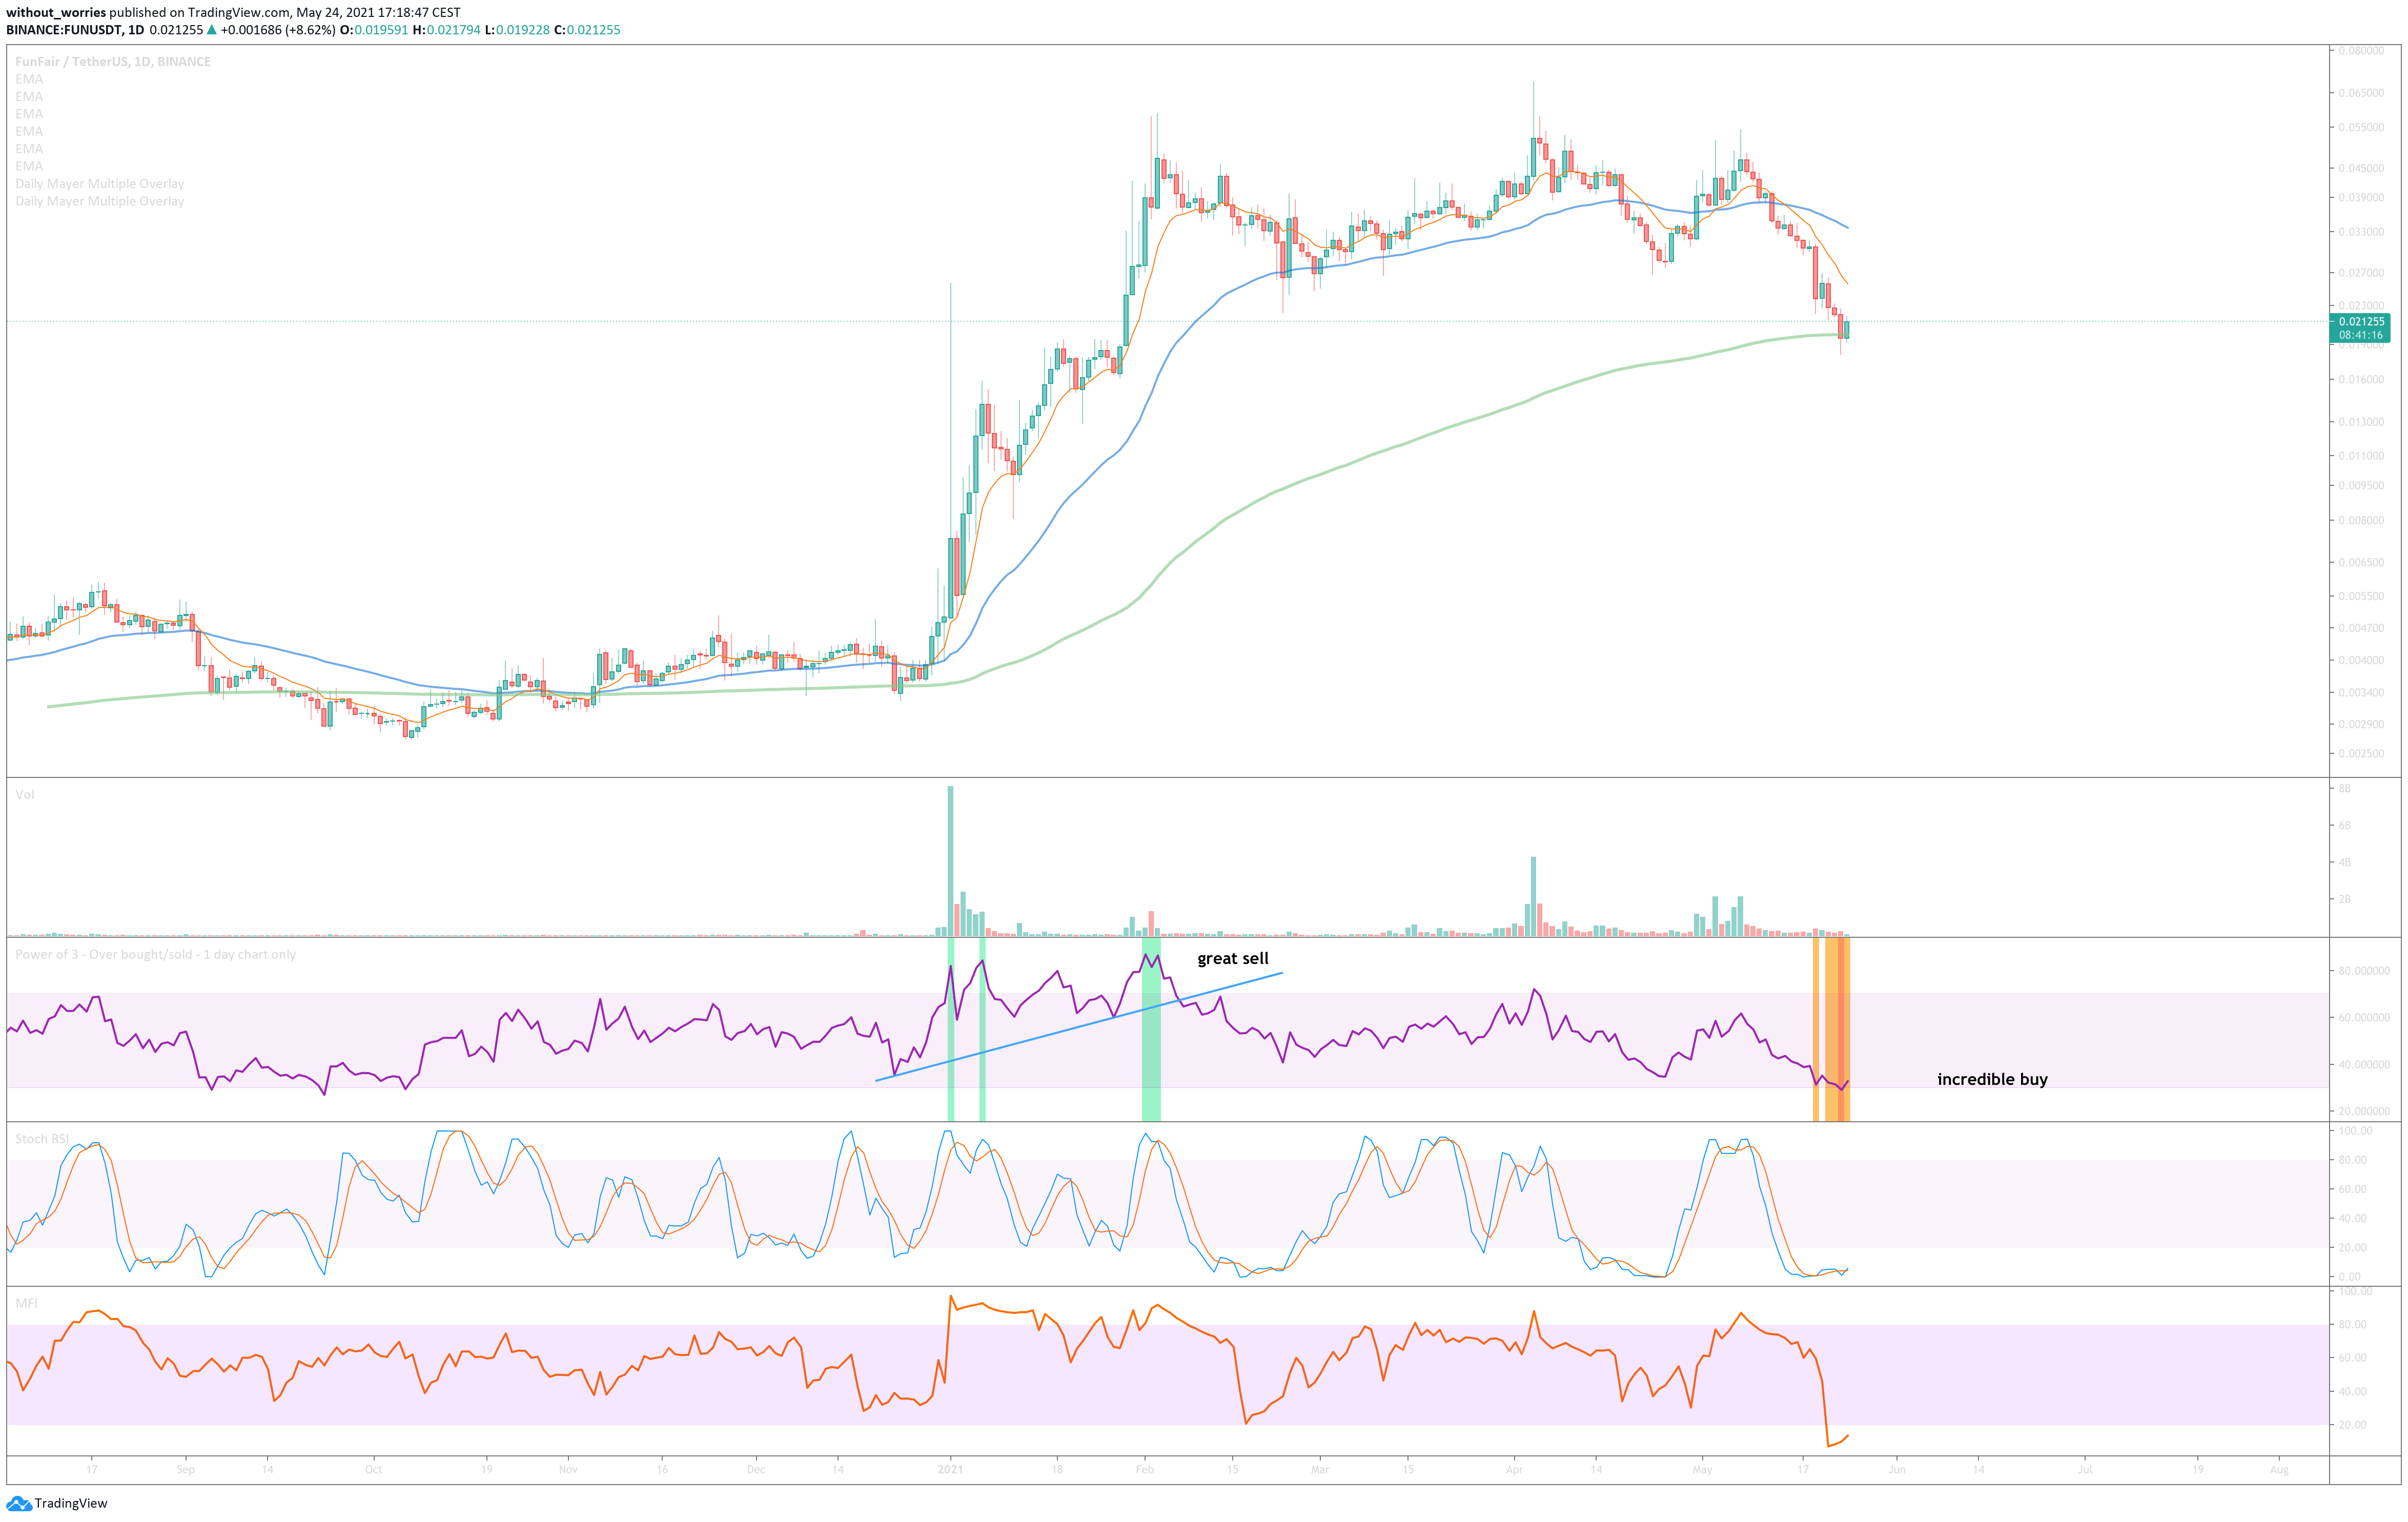2408x1522 pixels.
Task: Click the 'Feb' label on time axis
Action: coord(1145,1470)
